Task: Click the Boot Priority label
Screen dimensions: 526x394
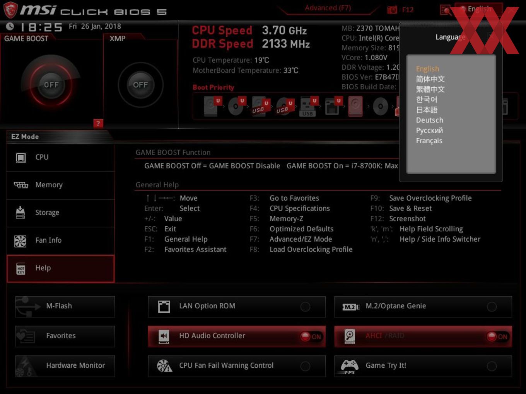Action: 213,87
